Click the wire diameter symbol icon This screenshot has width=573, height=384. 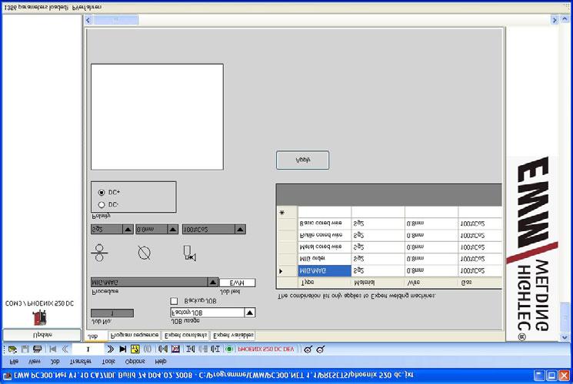[x=145, y=253]
